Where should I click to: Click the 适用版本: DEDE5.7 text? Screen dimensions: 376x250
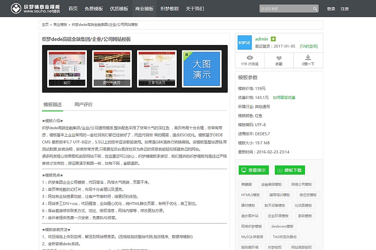point(254,134)
